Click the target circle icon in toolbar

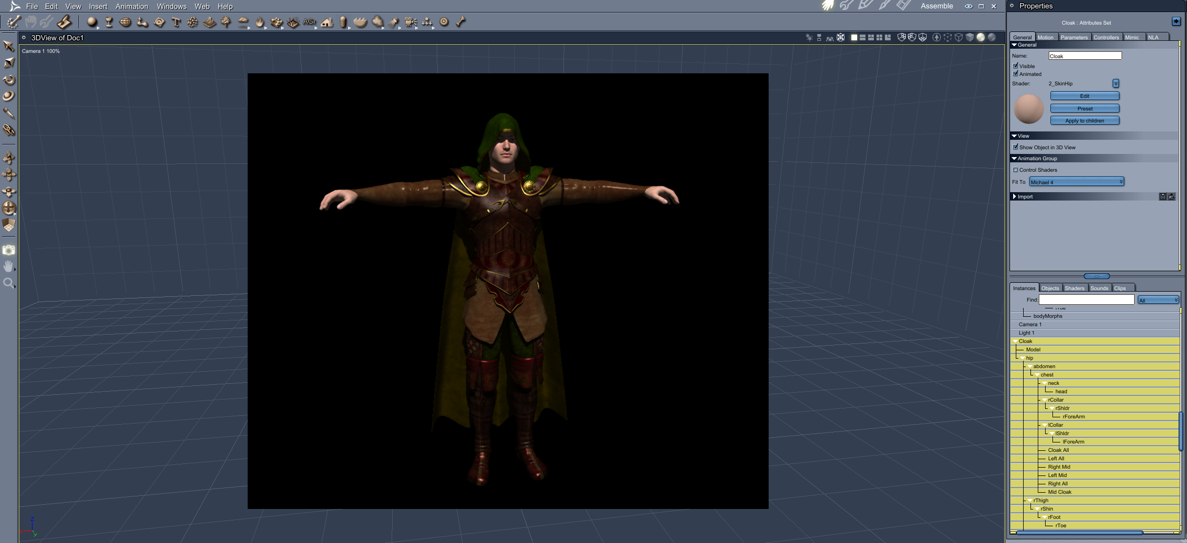point(444,22)
